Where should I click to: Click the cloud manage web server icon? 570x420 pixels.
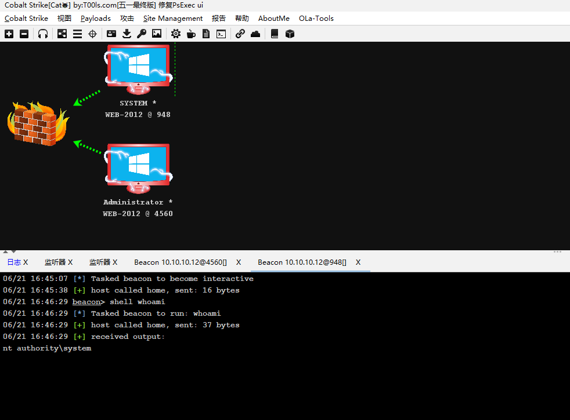[x=255, y=34]
